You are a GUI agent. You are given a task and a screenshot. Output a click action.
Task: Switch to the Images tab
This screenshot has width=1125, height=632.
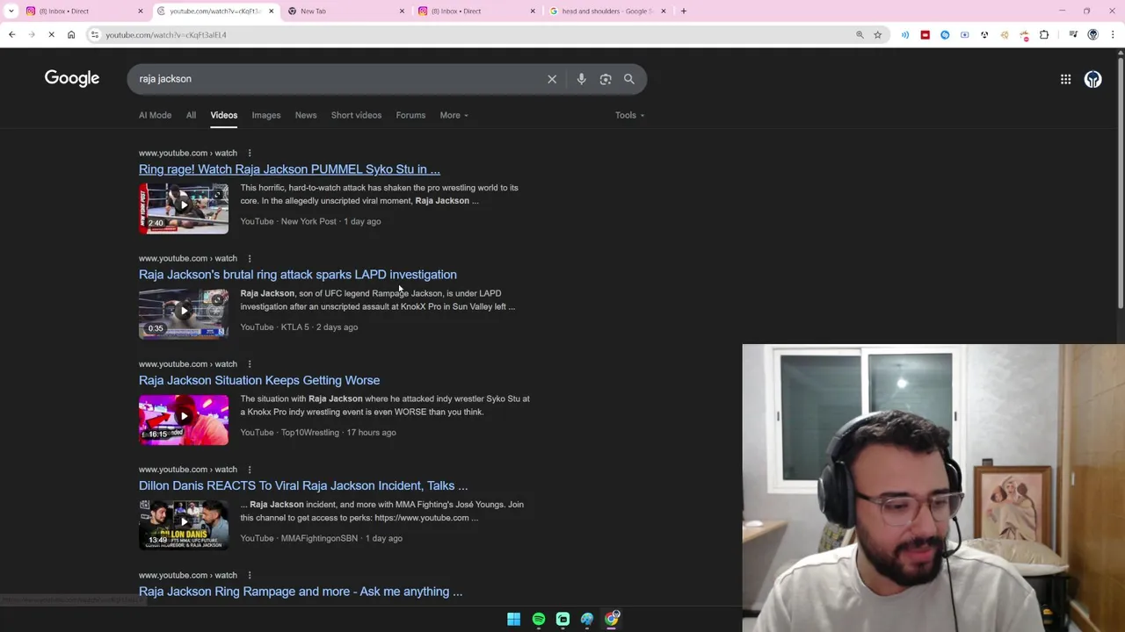pyautogui.click(x=266, y=115)
